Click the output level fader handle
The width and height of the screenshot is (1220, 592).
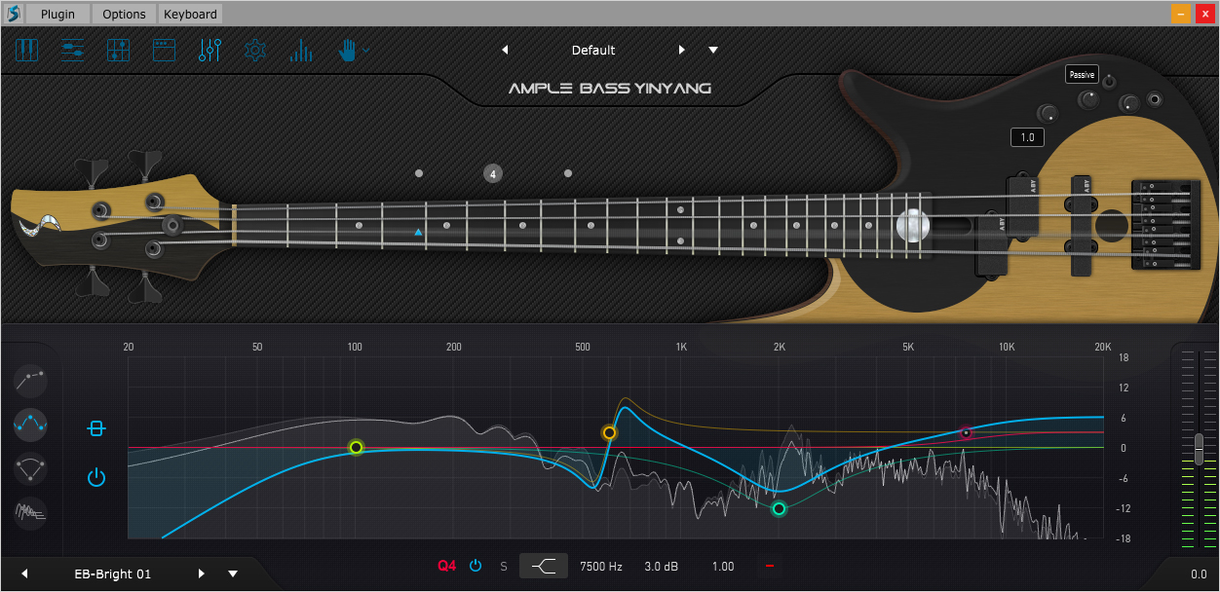1199,449
